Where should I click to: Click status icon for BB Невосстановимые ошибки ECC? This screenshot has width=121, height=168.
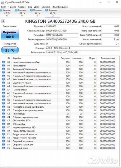tap(3, 107)
